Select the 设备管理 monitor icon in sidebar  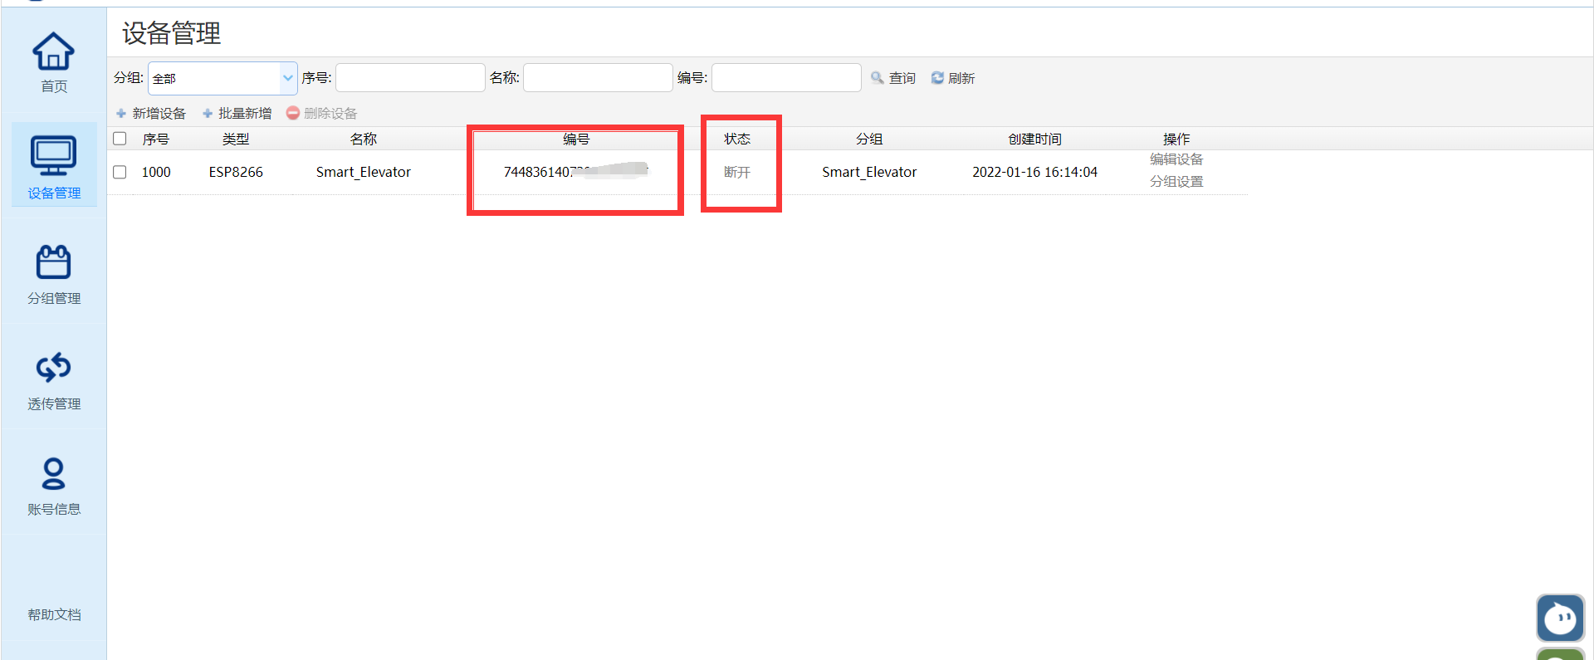click(x=53, y=155)
